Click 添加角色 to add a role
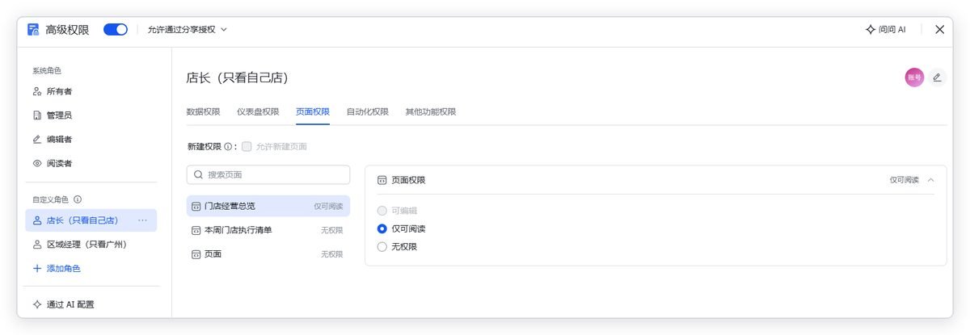 (x=57, y=268)
